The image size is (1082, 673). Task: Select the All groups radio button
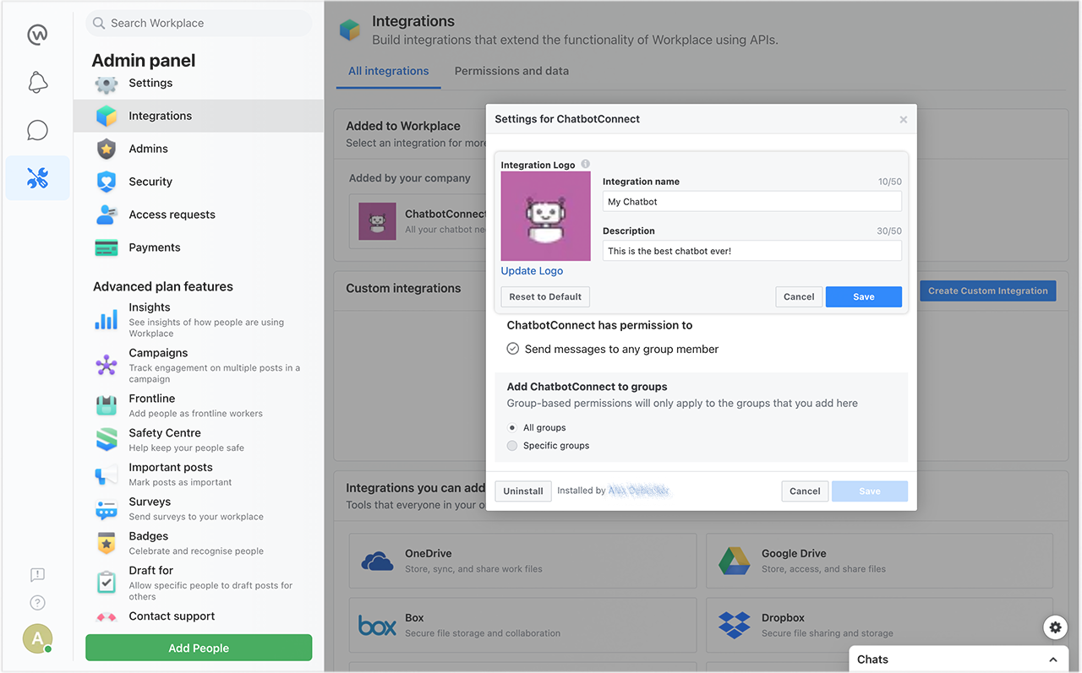click(512, 428)
